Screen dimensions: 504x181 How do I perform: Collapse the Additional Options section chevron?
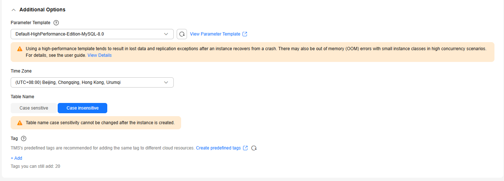click(14, 10)
